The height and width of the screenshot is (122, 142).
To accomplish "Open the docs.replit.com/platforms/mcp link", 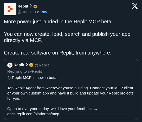I will tap(36, 114).
